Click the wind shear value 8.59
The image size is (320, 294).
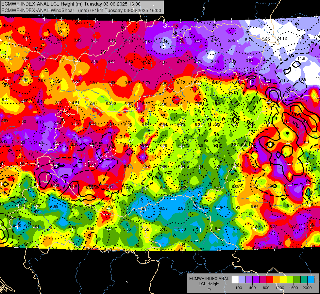pyautogui.click(x=91, y=228)
